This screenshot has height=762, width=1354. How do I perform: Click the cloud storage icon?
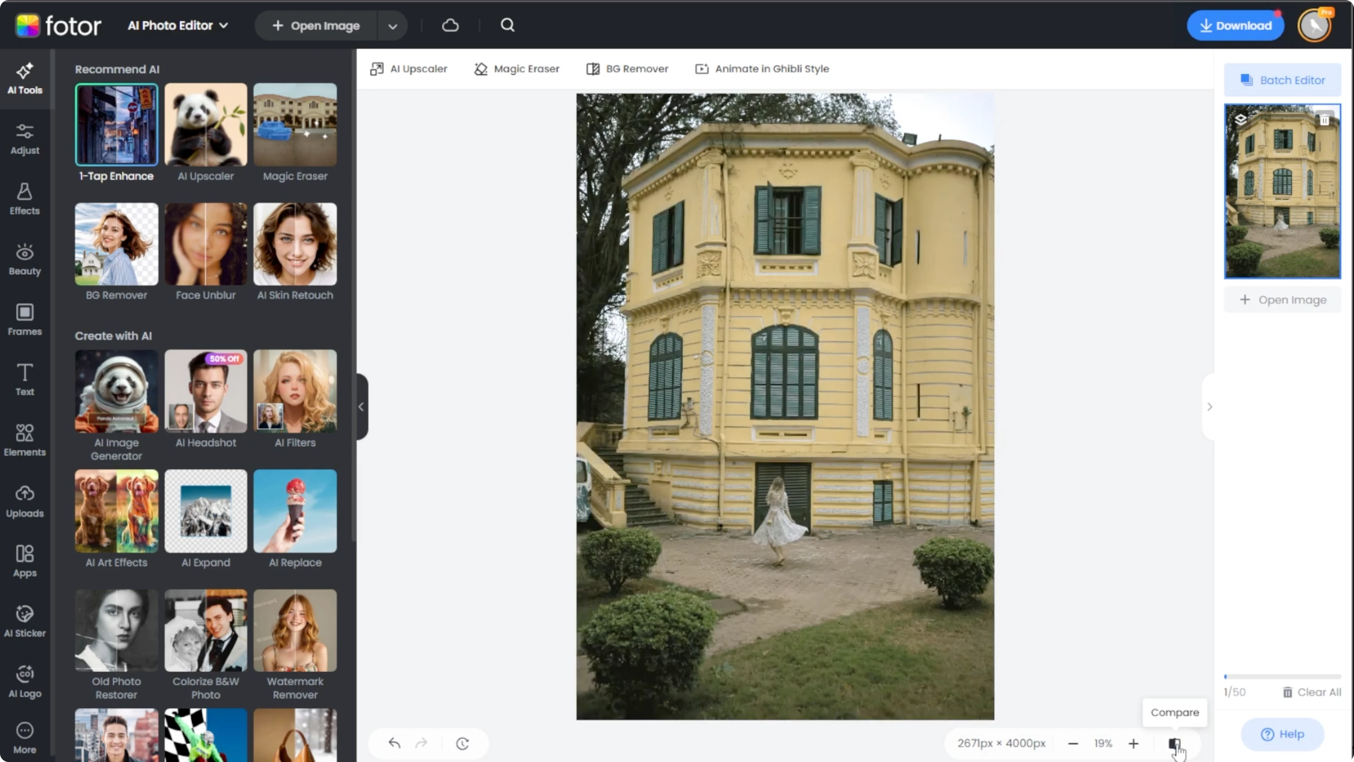[x=450, y=25]
